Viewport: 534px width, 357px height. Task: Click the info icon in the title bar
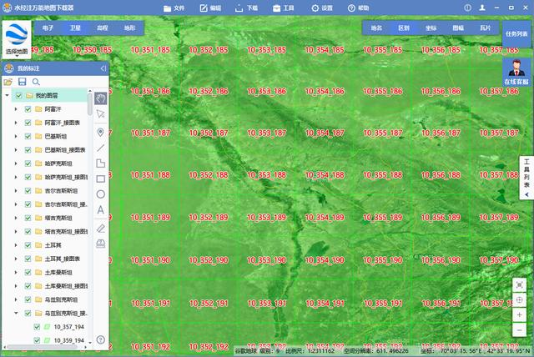[x=467, y=8]
